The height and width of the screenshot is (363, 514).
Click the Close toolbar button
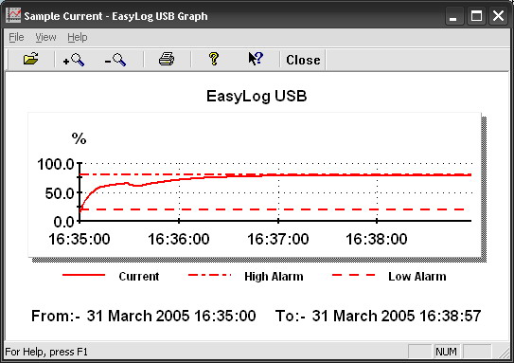[x=303, y=60]
